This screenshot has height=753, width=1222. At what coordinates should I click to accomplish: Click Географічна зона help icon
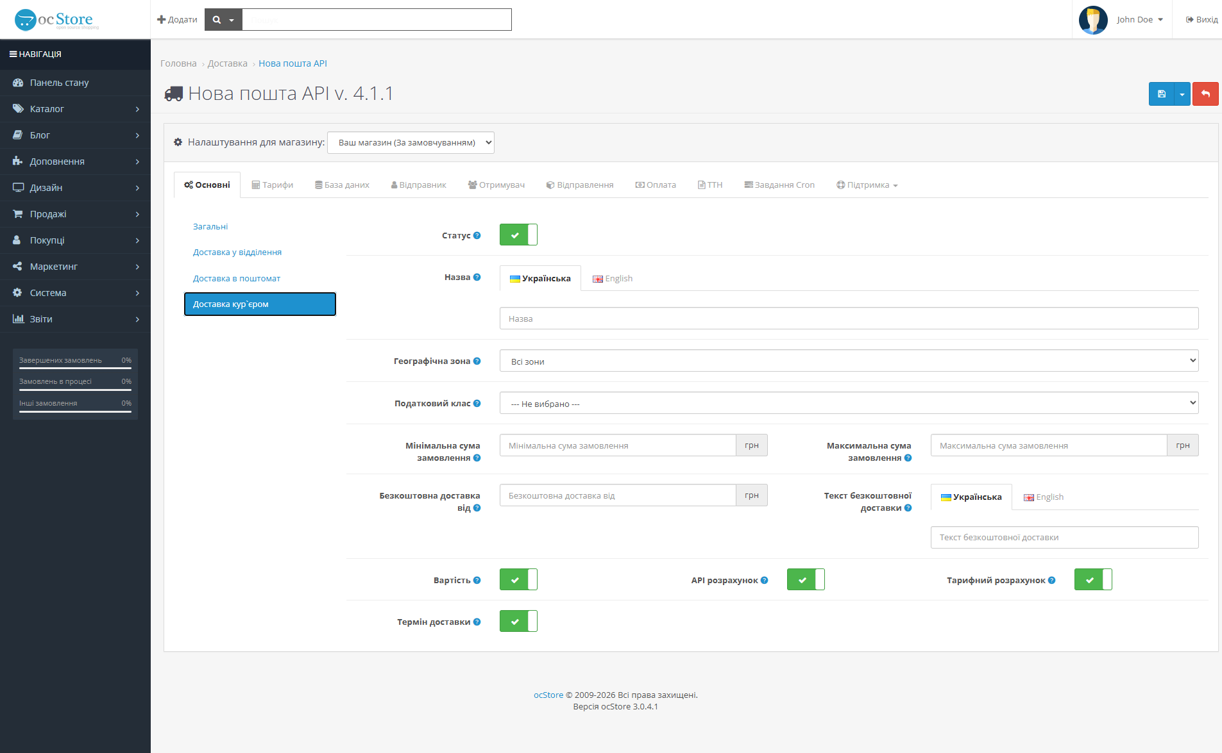point(477,361)
